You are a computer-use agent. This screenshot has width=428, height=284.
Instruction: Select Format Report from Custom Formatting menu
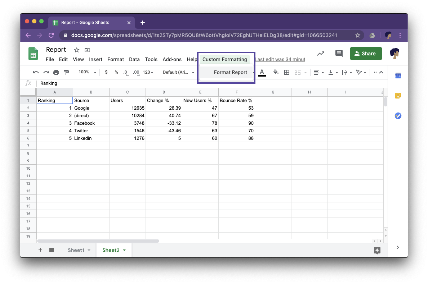pos(231,72)
